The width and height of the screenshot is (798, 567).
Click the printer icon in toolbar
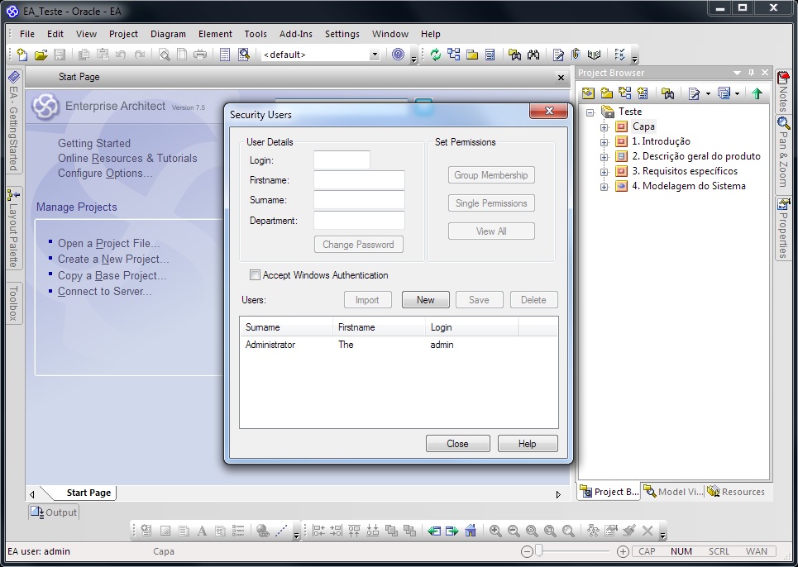click(200, 55)
